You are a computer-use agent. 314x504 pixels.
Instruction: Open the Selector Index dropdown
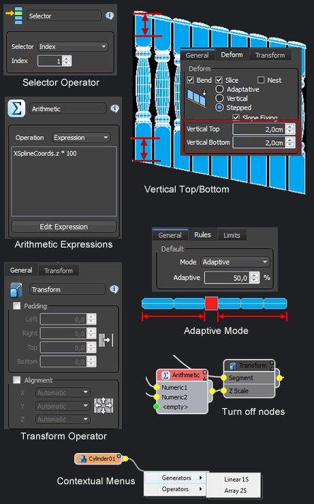pyautogui.click(x=73, y=47)
